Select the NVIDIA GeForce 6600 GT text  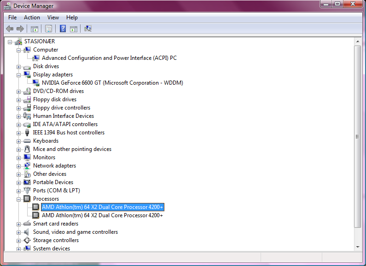click(112, 83)
